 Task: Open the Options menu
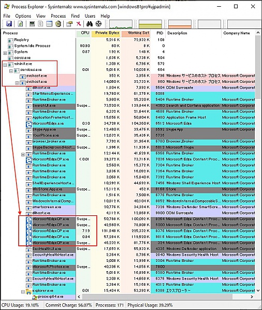(x=23, y=16)
